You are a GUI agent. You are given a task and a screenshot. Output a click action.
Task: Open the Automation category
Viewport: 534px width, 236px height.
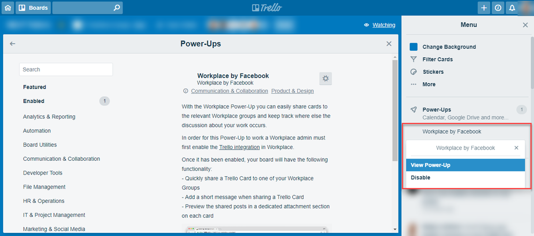(37, 131)
